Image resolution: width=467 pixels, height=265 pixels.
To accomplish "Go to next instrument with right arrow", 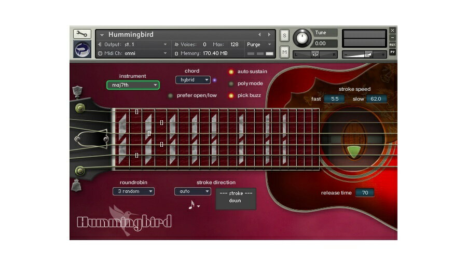I will click(x=269, y=35).
